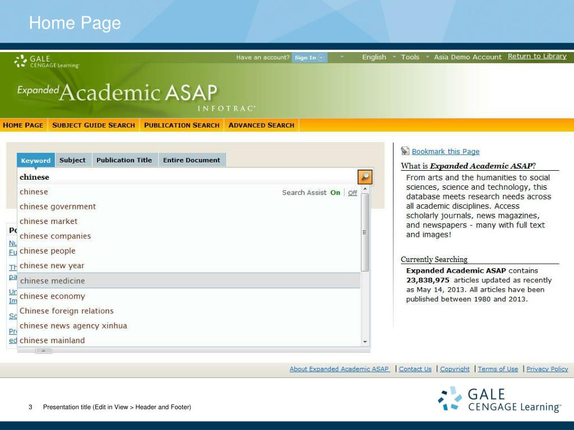Select the Keyword search tab
The image size is (574, 430).
[x=36, y=160]
